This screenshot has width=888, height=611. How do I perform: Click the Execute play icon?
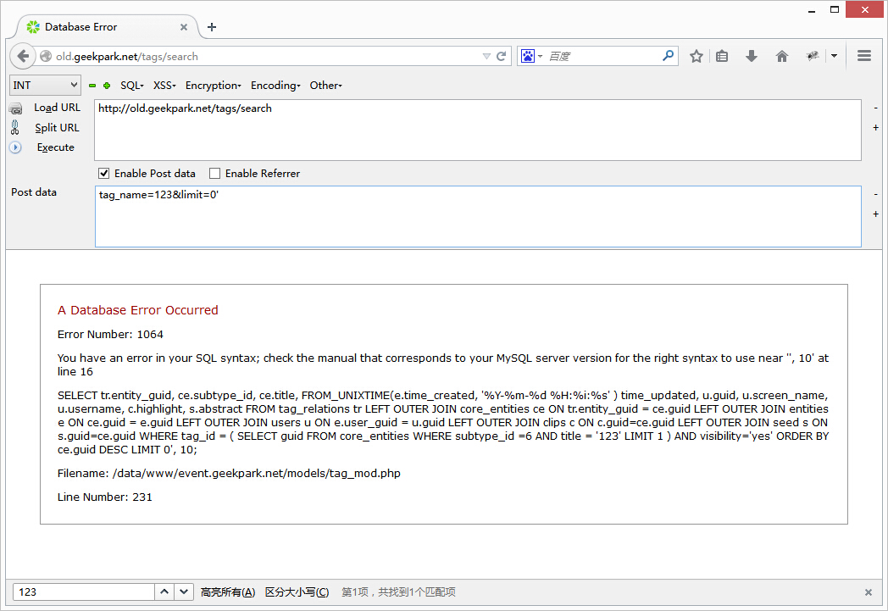[15, 147]
